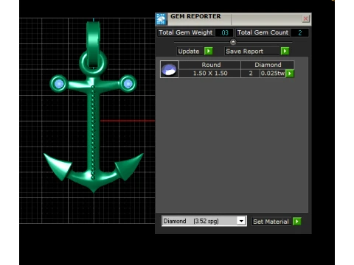354x265 pixels.
Task: Click green arrow beside Set Material
Action: [x=297, y=222]
